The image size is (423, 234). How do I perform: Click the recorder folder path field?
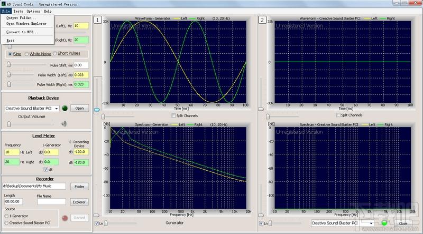[x=34, y=186]
